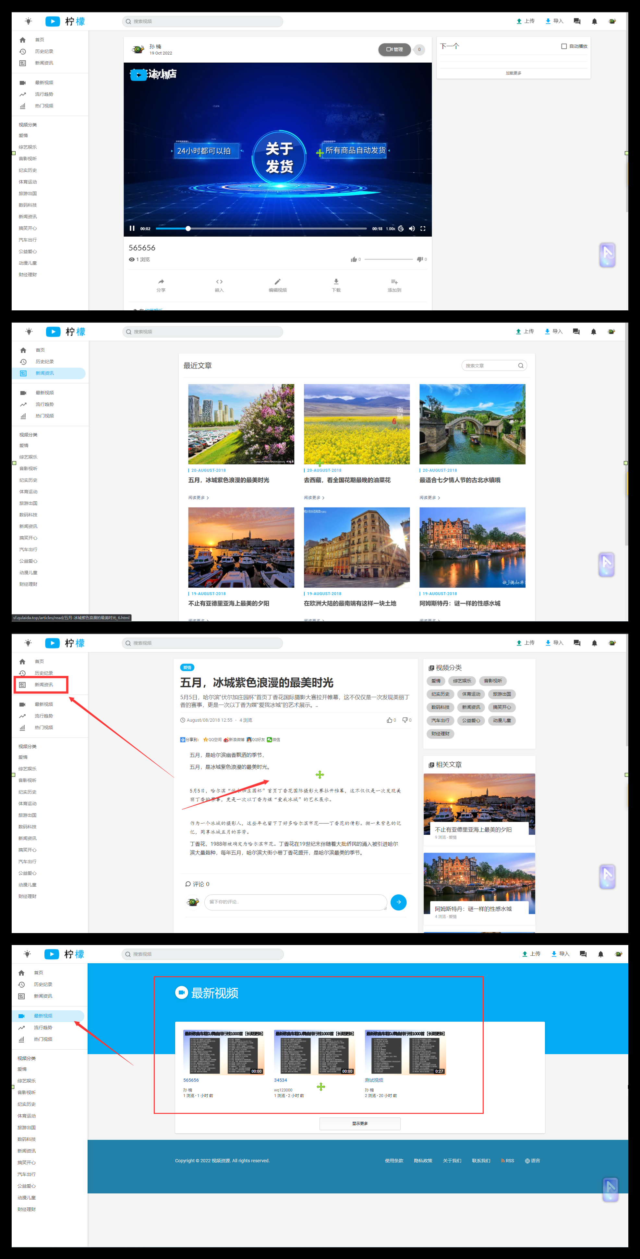Open avatar menu on the video player page

(612, 21)
